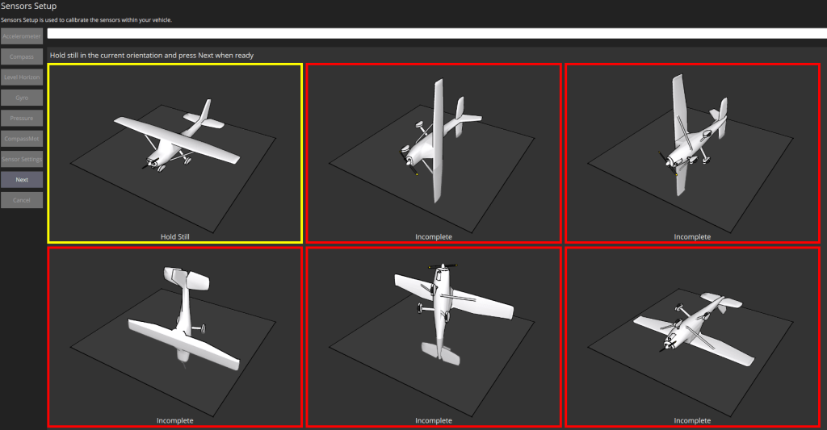Open the Compass calibration
The width and height of the screenshot is (827, 430).
point(22,57)
